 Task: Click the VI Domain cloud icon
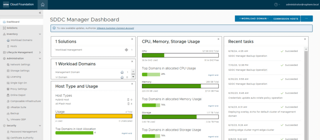pos(122,77)
